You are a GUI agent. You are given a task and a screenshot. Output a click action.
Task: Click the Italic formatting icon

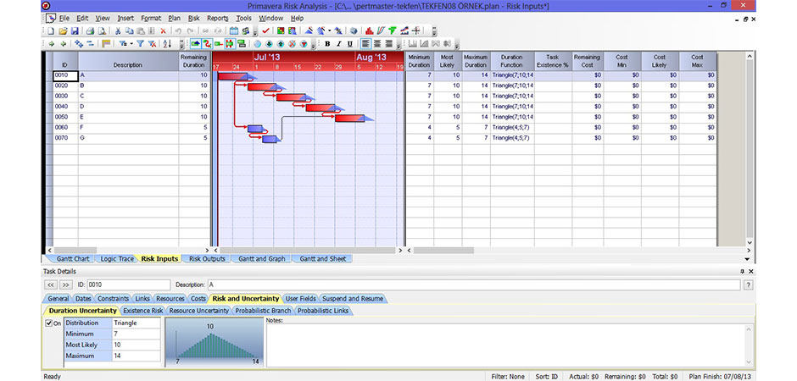[x=338, y=43]
